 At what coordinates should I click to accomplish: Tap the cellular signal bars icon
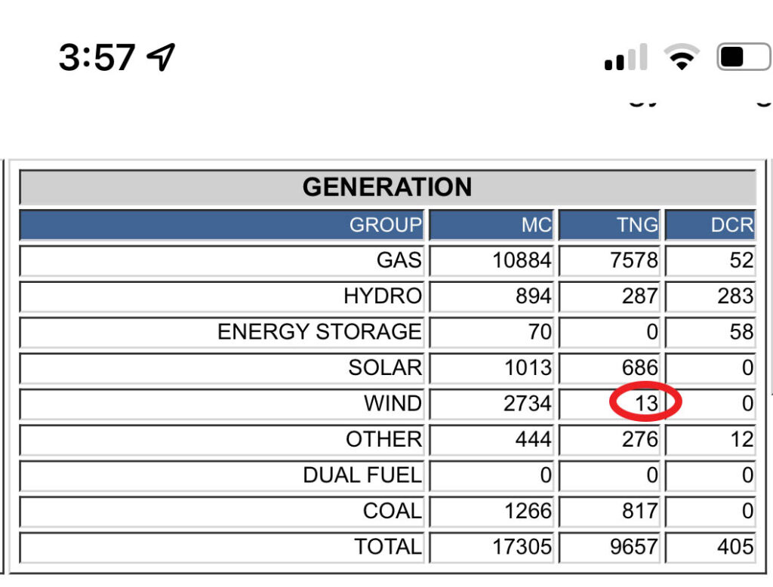(626, 58)
